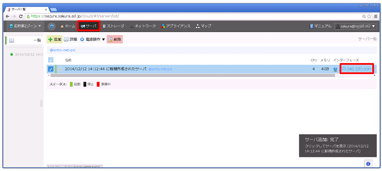Click the 追加 add button

(x=54, y=39)
